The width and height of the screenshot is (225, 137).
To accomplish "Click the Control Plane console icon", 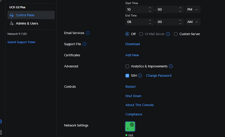I will [12, 15].
